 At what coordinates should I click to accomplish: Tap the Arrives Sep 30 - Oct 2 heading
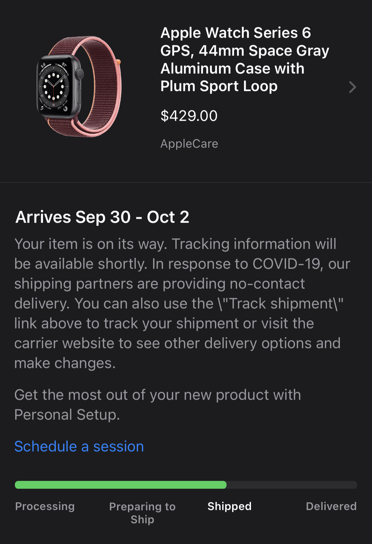(x=102, y=217)
